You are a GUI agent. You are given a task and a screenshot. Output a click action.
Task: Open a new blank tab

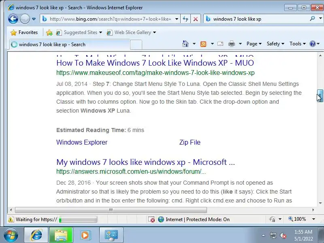(x=136, y=45)
